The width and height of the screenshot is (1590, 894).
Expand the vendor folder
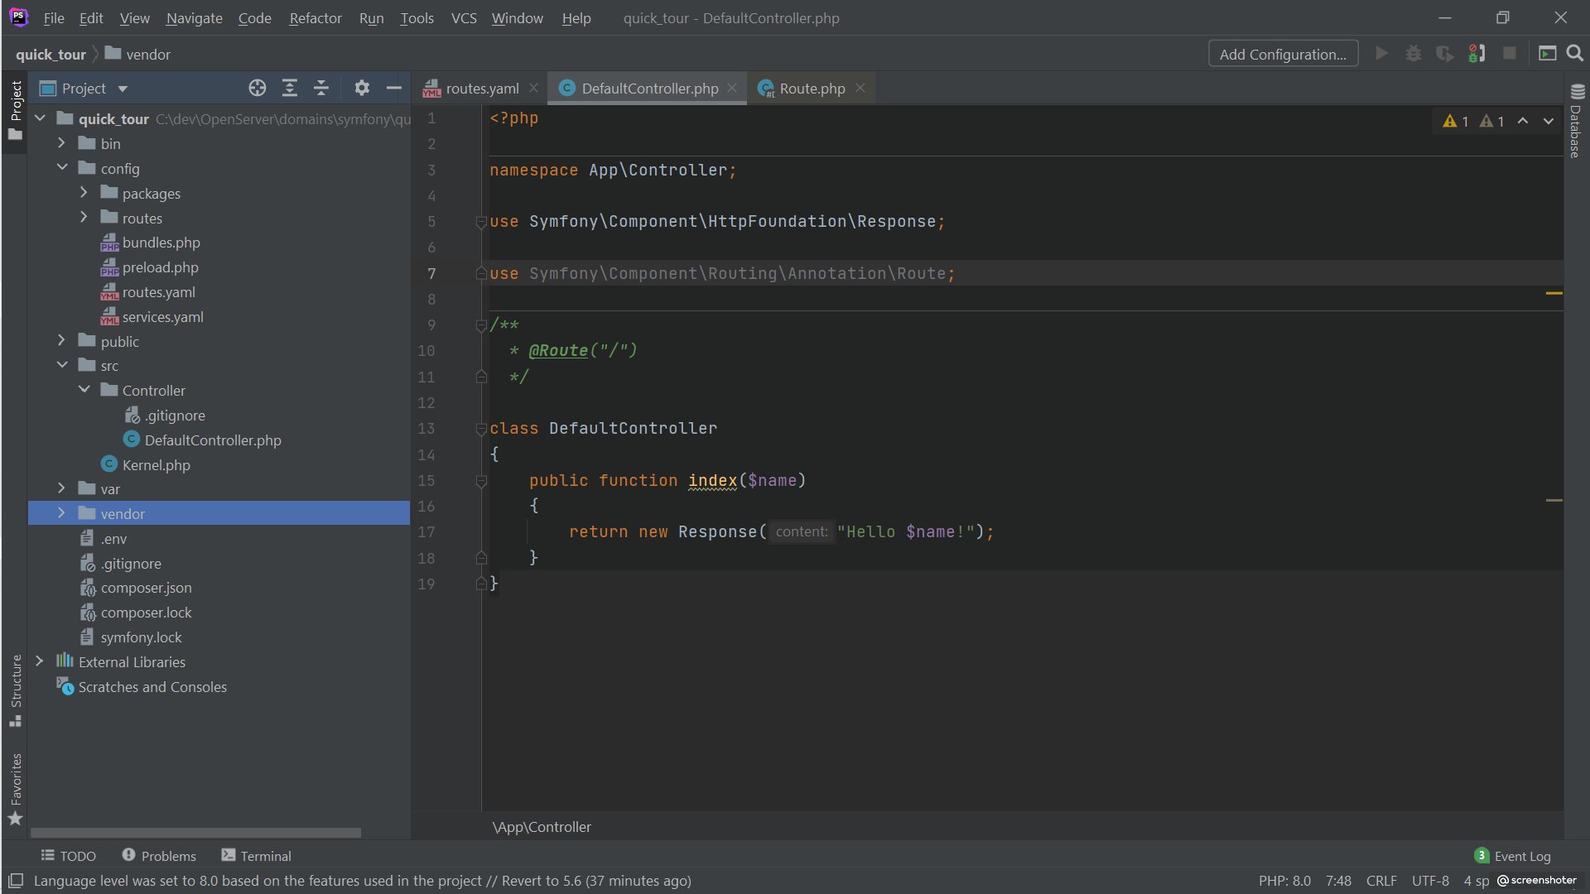point(61,513)
